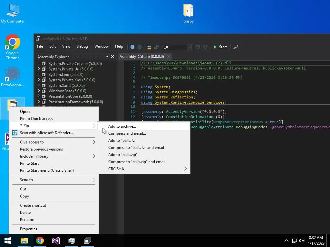Start debugging with the green play icon
The height and width of the screenshot is (247, 330).
click(x=215, y=47)
